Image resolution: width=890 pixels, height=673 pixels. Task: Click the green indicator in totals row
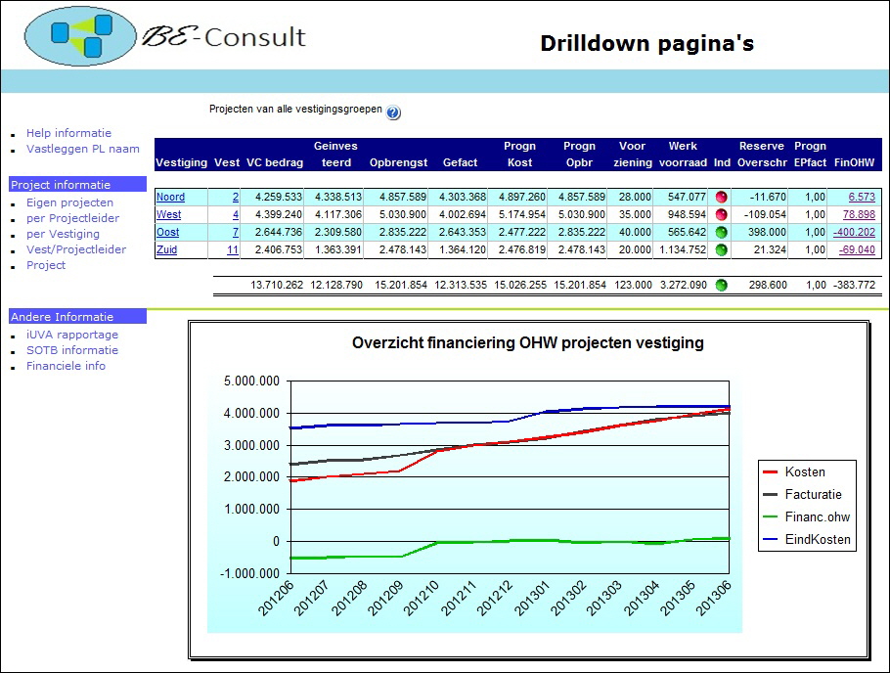pos(722,286)
